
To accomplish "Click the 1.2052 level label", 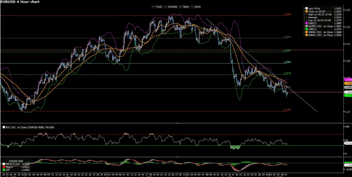I will 287,51.
